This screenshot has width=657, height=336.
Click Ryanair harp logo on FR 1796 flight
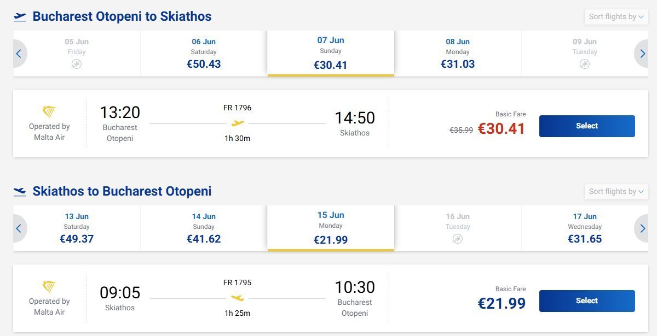click(x=49, y=113)
